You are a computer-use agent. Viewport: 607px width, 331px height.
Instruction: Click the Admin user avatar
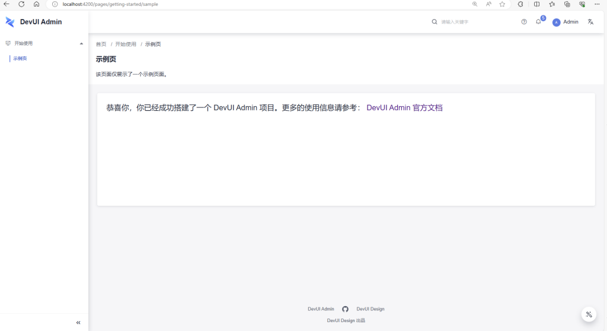point(556,23)
